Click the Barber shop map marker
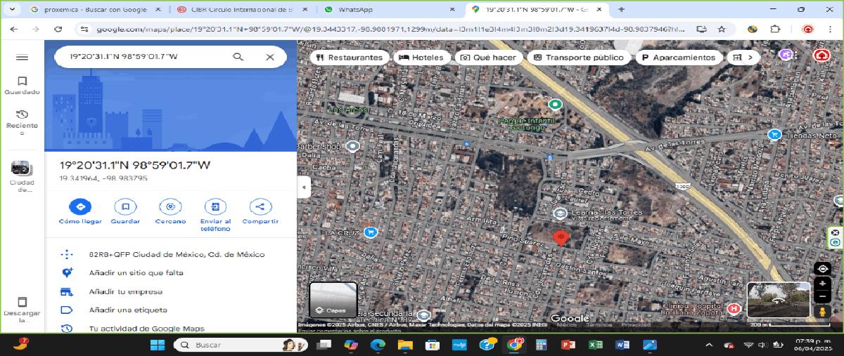Screen dimensions: 844x356 pos(354,146)
